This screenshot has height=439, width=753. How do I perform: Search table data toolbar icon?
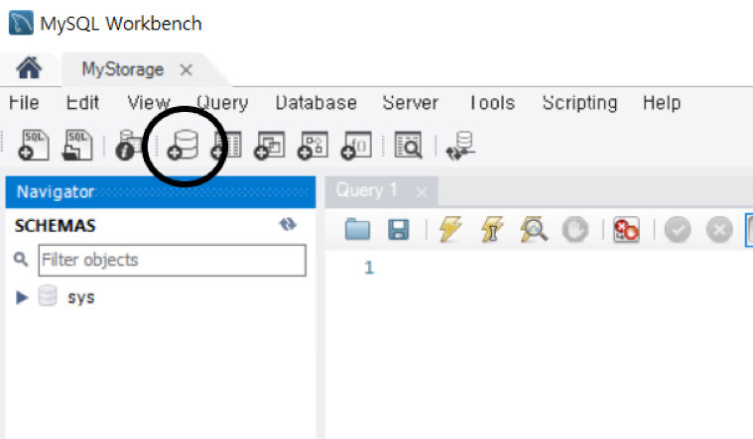(408, 145)
